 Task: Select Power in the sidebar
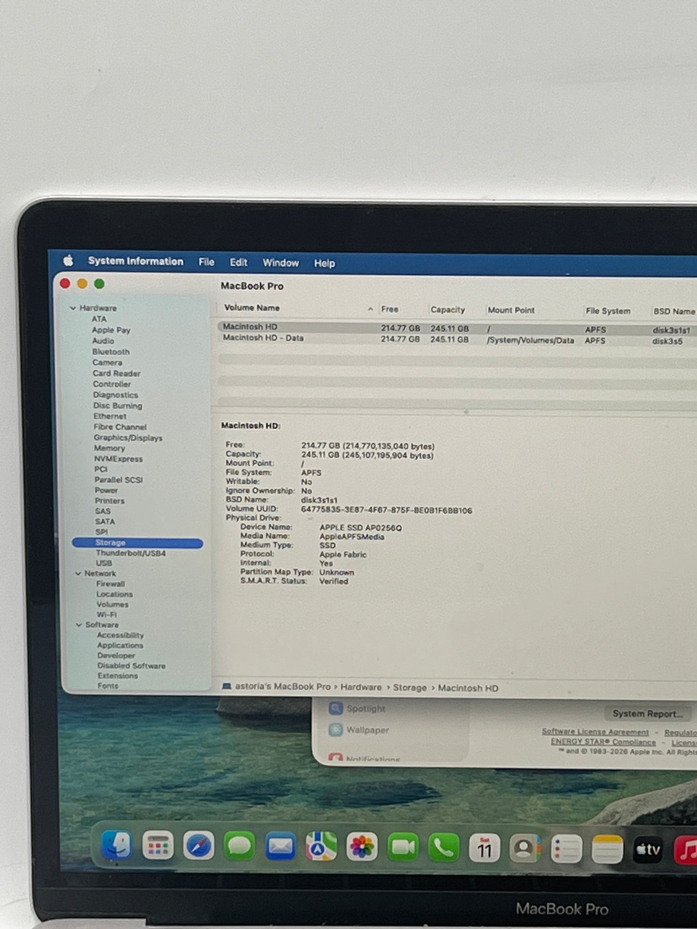tap(106, 490)
